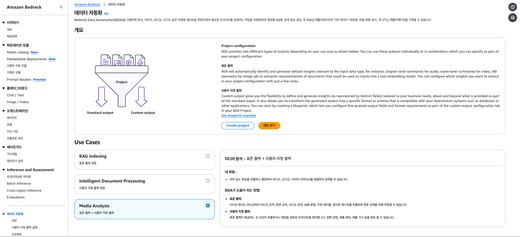Collapse the Amazon Bedrock sidebar with the arrow
This screenshot has width=520, height=237.
coord(61,7)
